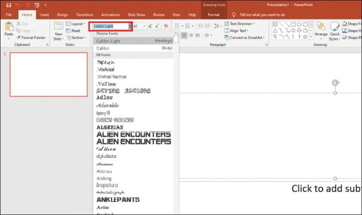The width and height of the screenshot is (362, 215).
Task: Click the Bullets list icon
Action: click(177, 26)
